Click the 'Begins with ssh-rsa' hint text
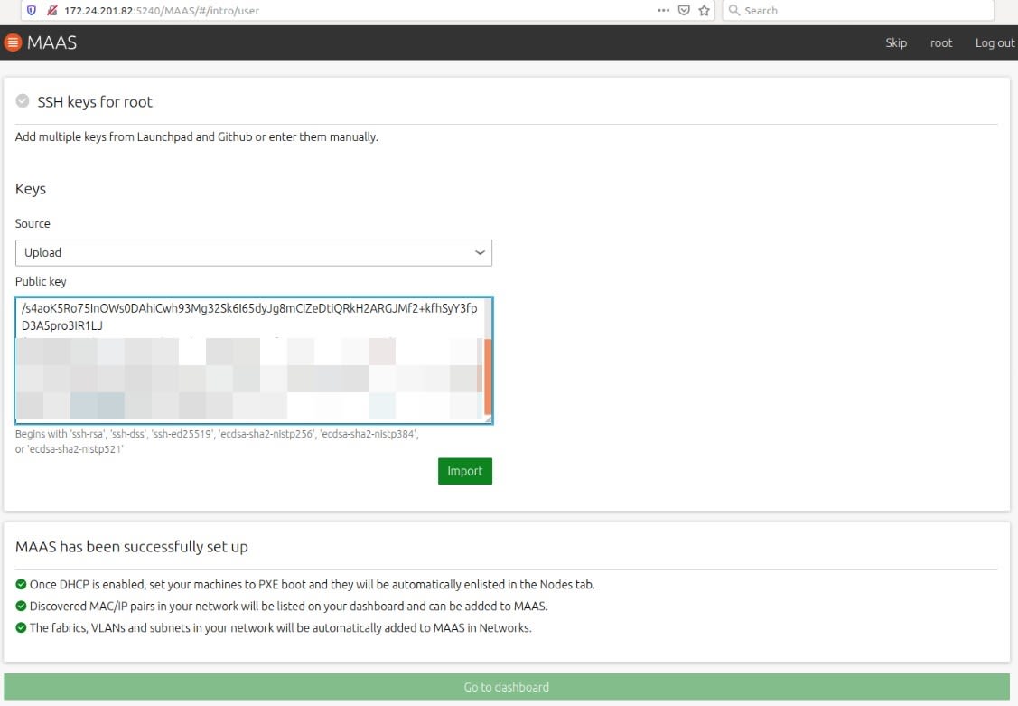Screen dimensions: 1018x706 click(x=217, y=441)
